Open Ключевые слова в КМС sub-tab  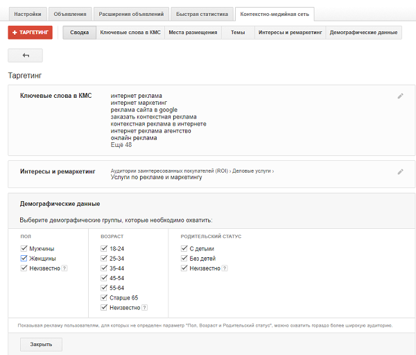pos(130,33)
